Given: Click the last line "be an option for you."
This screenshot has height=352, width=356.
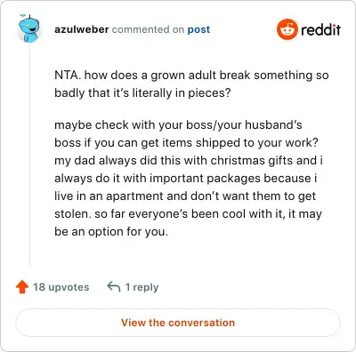Looking at the screenshot, I should [x=111, y=232].
